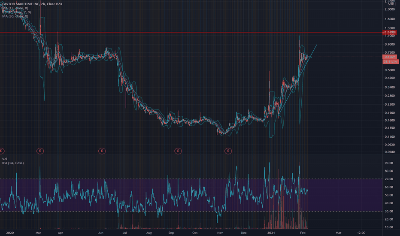Click the Nov label on the time axis

220,233
